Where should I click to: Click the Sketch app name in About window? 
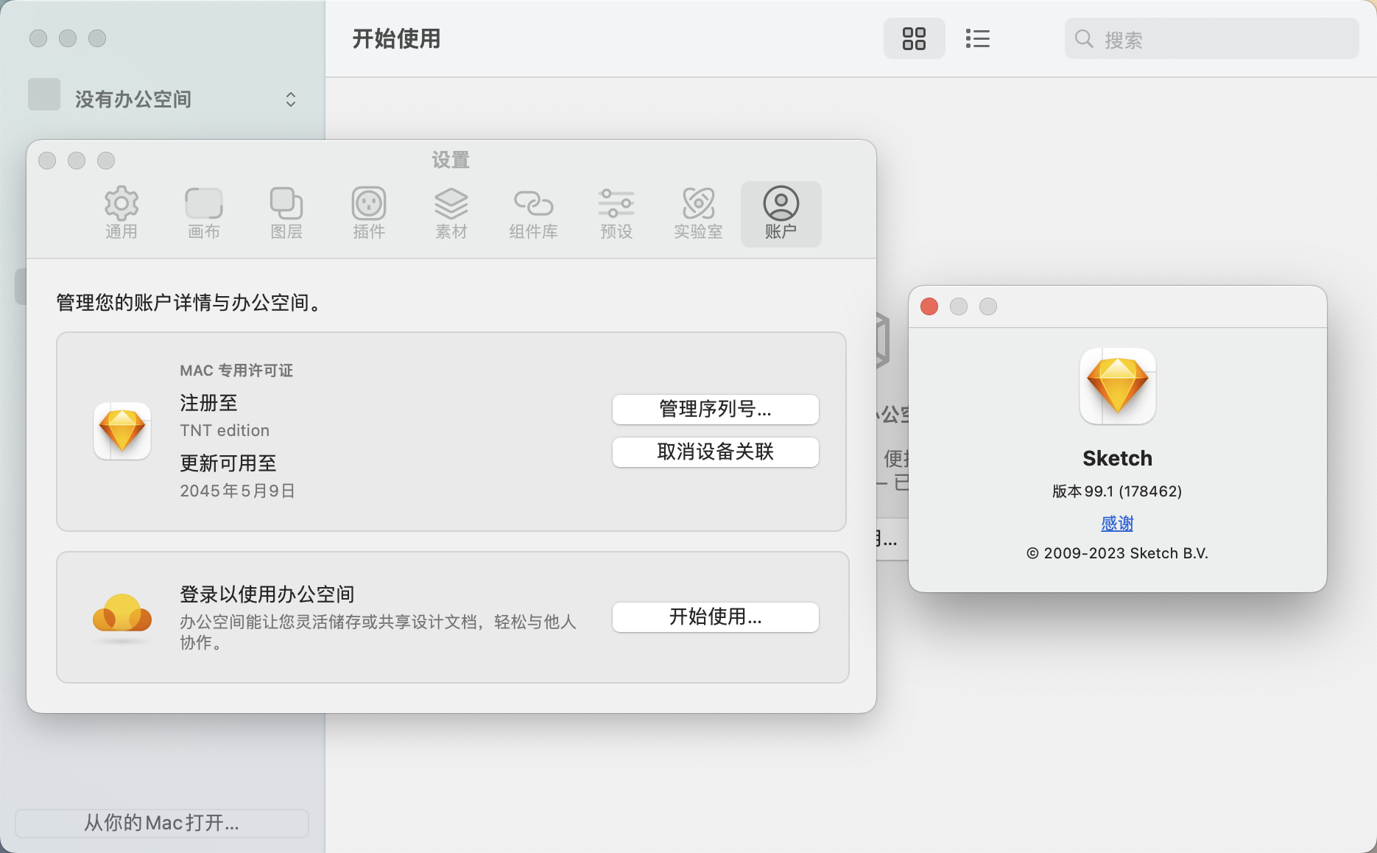point(1117,458)
